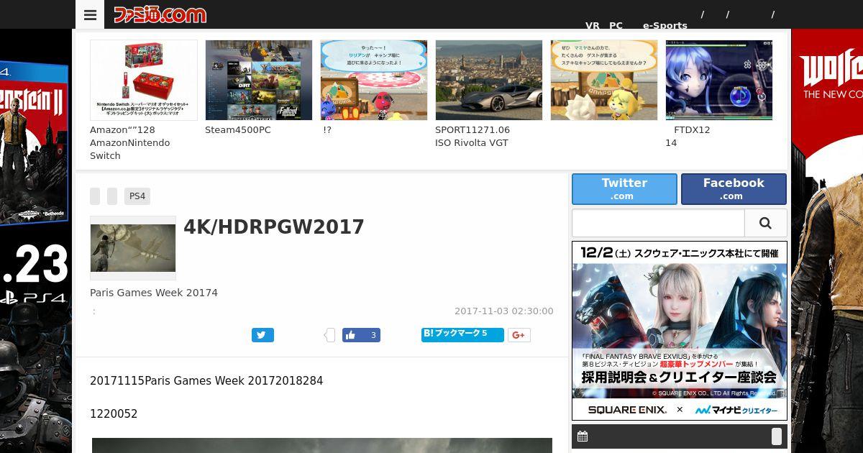Viewport: 863px width, 453px height.
Task: Click the PS4 tag on the article
Action: pyautogui.click(x=137, y=196)
